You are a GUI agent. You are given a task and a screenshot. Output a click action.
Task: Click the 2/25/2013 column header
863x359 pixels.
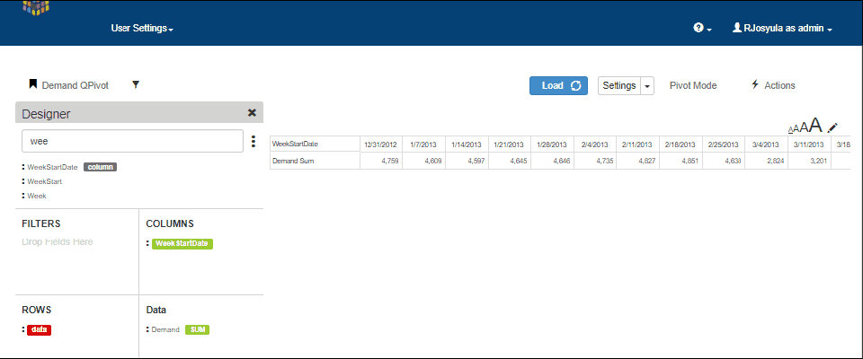tap(724, 144)
